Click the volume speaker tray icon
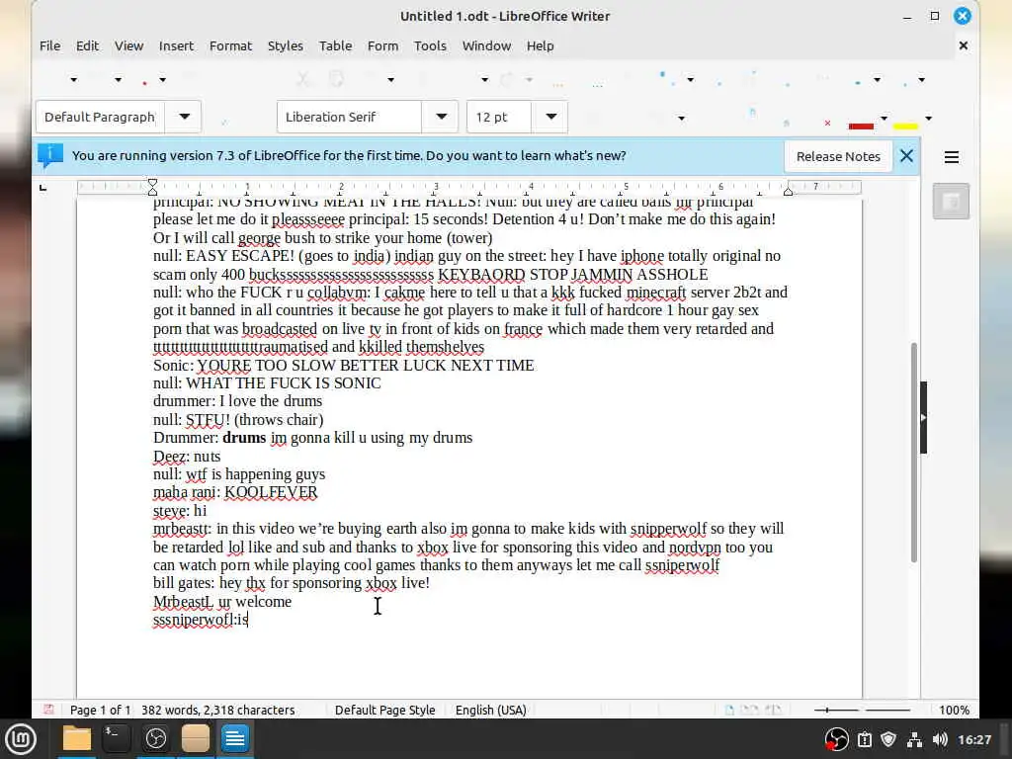Viewport: 1012px width, 759px height. 940,739
